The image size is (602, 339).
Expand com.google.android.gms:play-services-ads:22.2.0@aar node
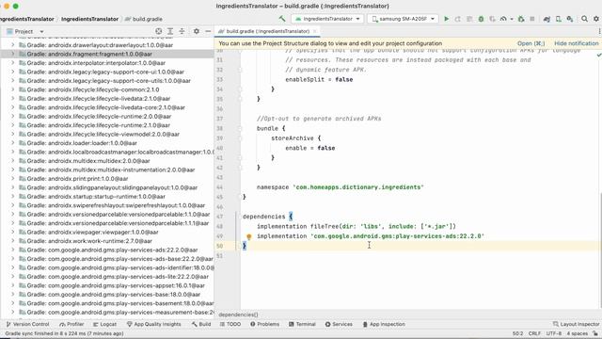tap(12, 250)
